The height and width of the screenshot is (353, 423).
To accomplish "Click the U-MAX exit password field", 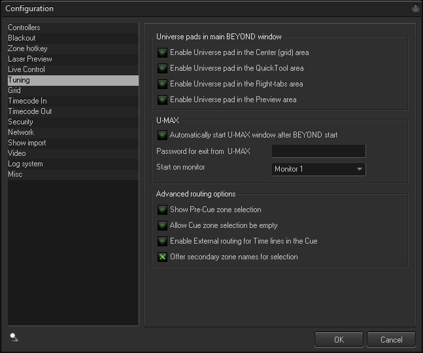I will [x=318, y=151].
